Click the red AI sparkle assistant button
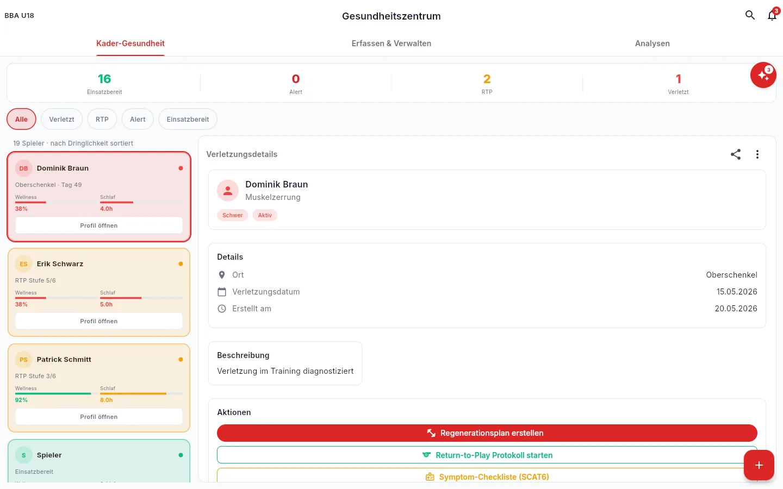The image size is (783, 489). pyautogui.click(x=763, y=75)
